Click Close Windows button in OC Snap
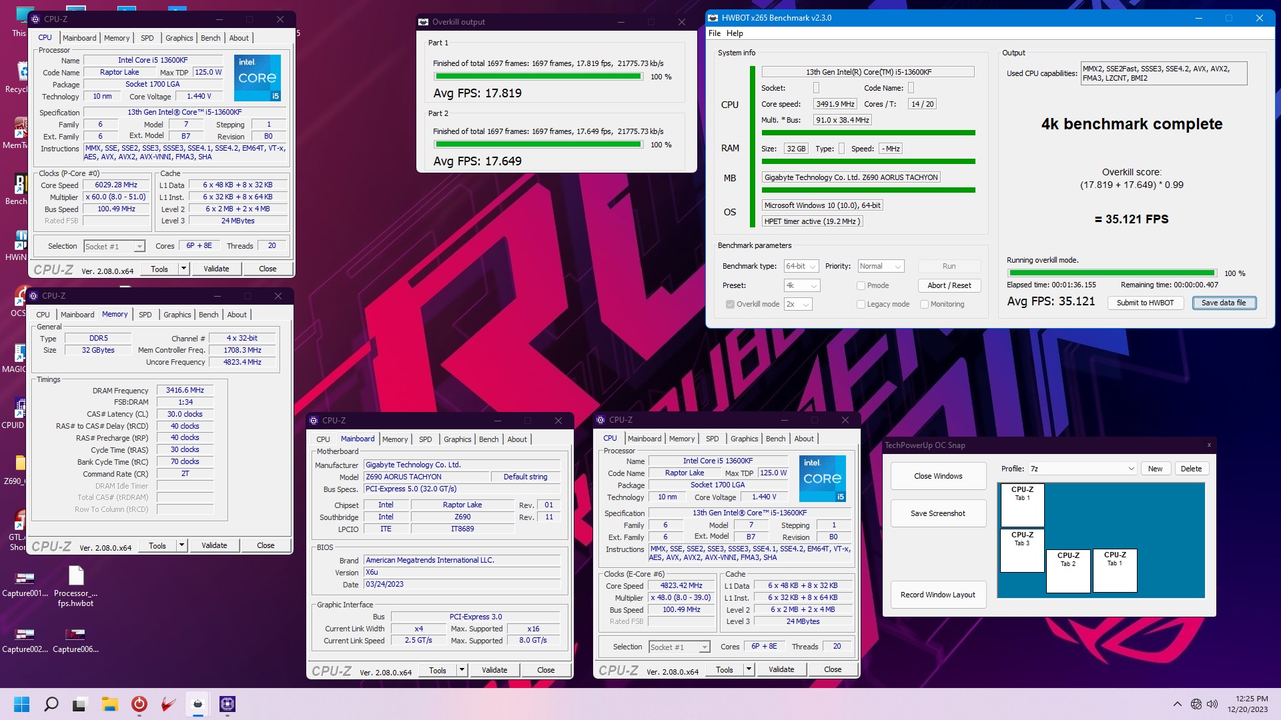The width and height of the screenshot is (1281, 720). click(x=938, y=476)
